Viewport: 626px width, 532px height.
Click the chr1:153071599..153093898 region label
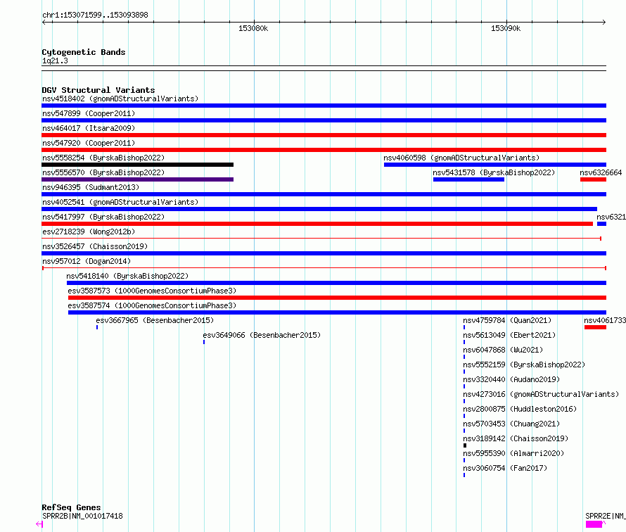tap(95, 15)
